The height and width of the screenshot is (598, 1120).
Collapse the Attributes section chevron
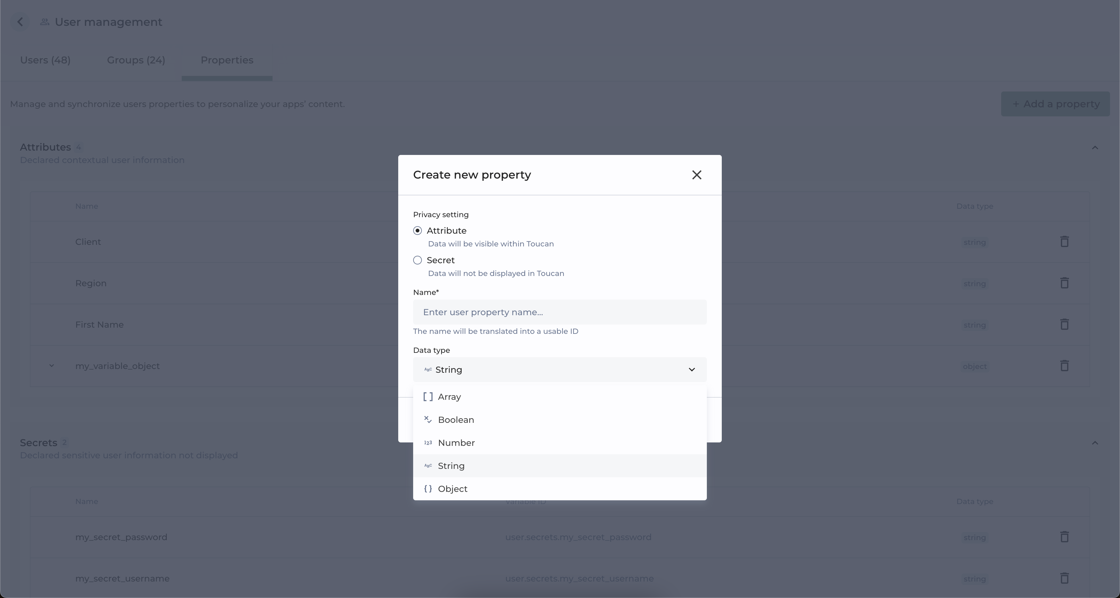tap(1095, 148)
